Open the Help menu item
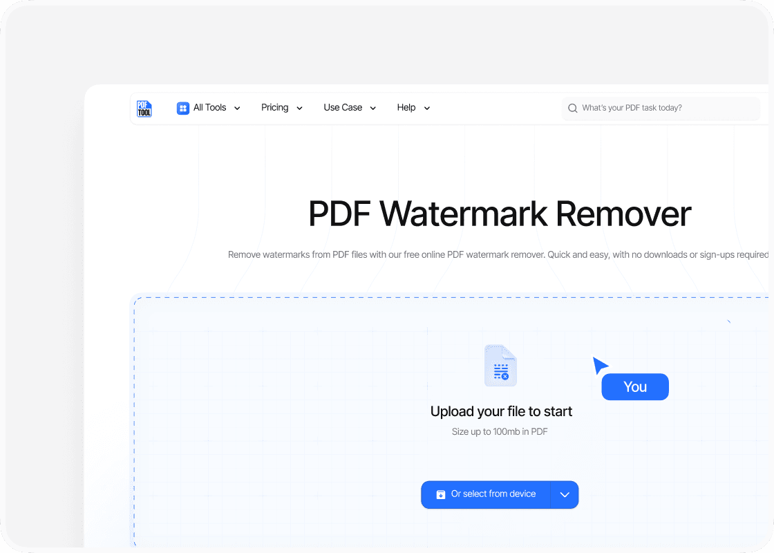Screen dimensions: 774x553 pos(406,108)
